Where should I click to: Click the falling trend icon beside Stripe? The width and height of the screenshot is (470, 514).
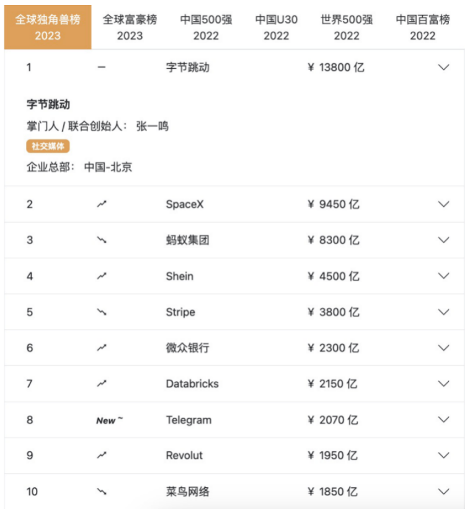pyautogui.click(x=102, y=312)
